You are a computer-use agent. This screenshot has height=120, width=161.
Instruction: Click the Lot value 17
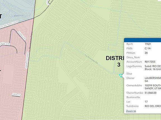pos(146,102)
